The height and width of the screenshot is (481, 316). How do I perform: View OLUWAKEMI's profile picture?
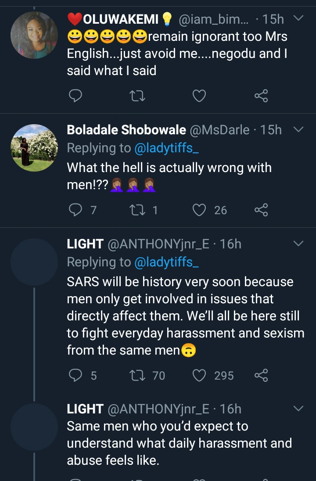click(34, 35)
